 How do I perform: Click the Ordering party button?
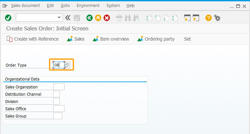coord(156,39)
